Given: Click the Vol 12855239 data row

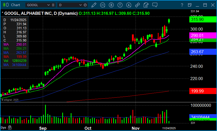Looking at the screenshot, I should [x=15, y=61].
